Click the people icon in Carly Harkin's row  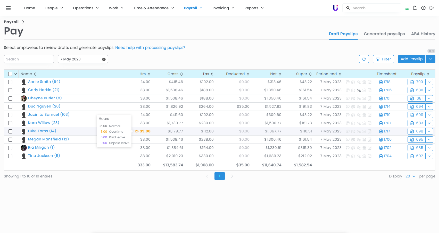(x=359, y=90)
